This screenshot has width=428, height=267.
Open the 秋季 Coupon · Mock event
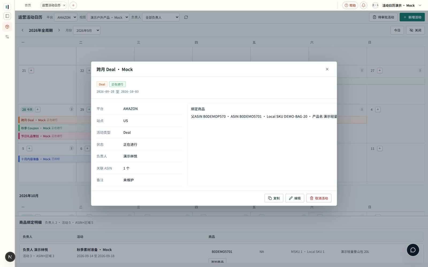(x=55, y=128)
